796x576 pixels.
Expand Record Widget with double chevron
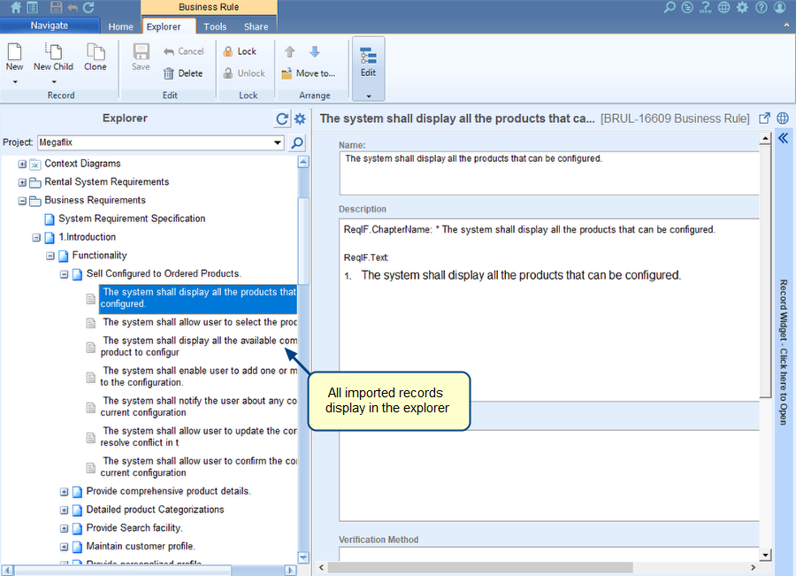tap(783, 138)
